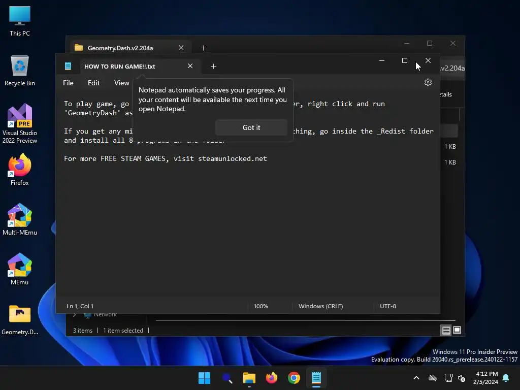Maximize the Notepad window
Viewport: 520px width, 390px height.
[x=405, y=60]
